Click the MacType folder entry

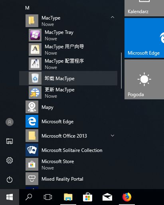68,21
